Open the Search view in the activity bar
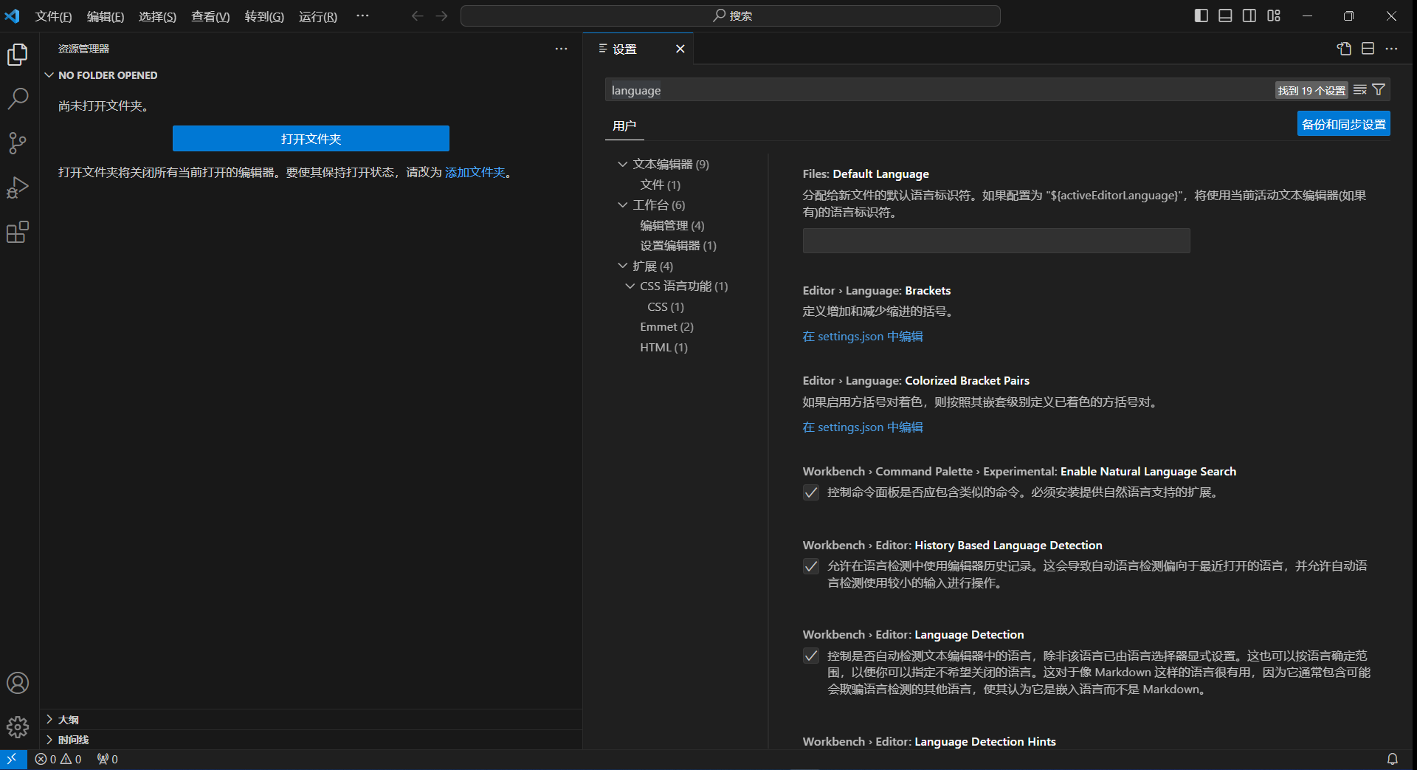 (x=18, y=99)
